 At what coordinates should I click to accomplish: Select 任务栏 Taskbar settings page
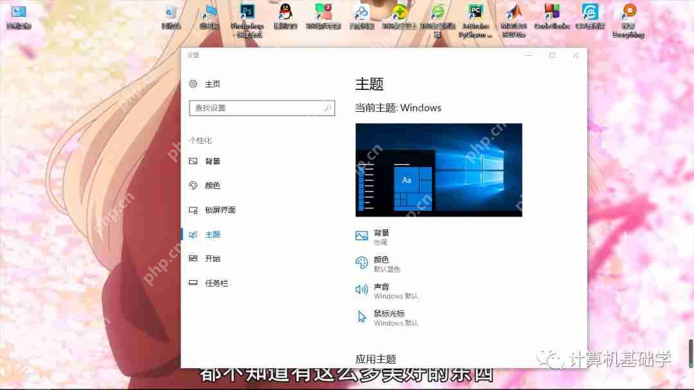coord(214,283)
